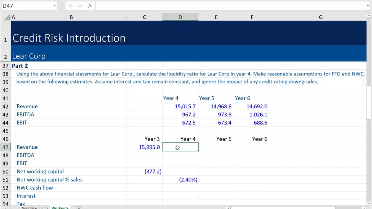
Task: Expand the formula bar with chevron
Action: (368, 6)
